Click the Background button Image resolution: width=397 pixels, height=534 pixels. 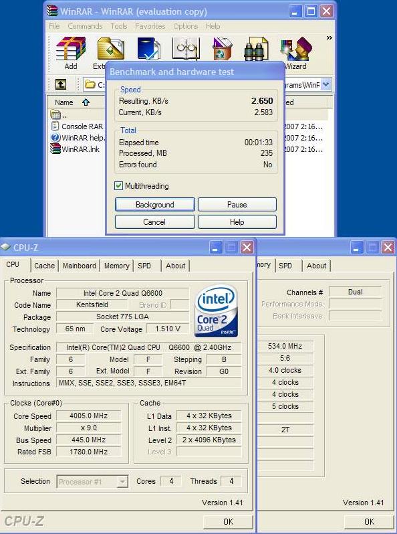click(x=155, y=205)
